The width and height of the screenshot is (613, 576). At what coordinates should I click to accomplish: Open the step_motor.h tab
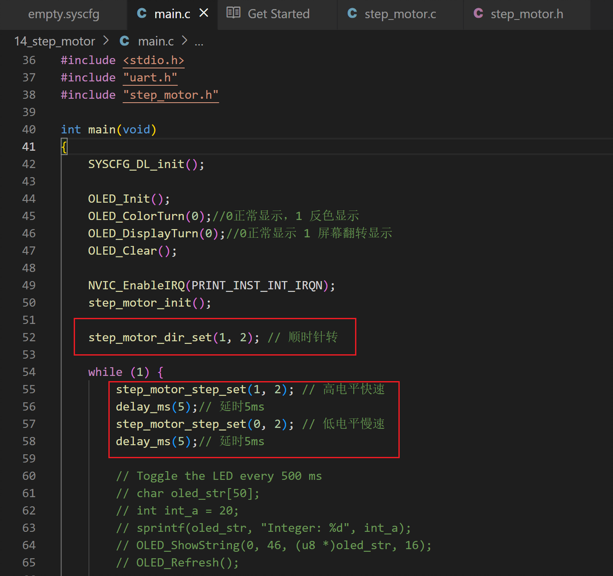pos(527,14)
